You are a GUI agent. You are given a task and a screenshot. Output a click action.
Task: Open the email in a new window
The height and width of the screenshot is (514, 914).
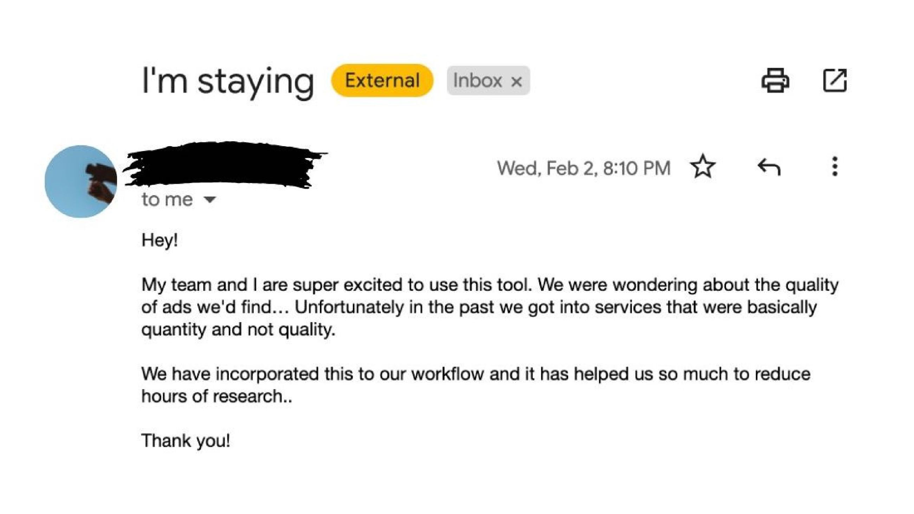[x=835, y=80]
